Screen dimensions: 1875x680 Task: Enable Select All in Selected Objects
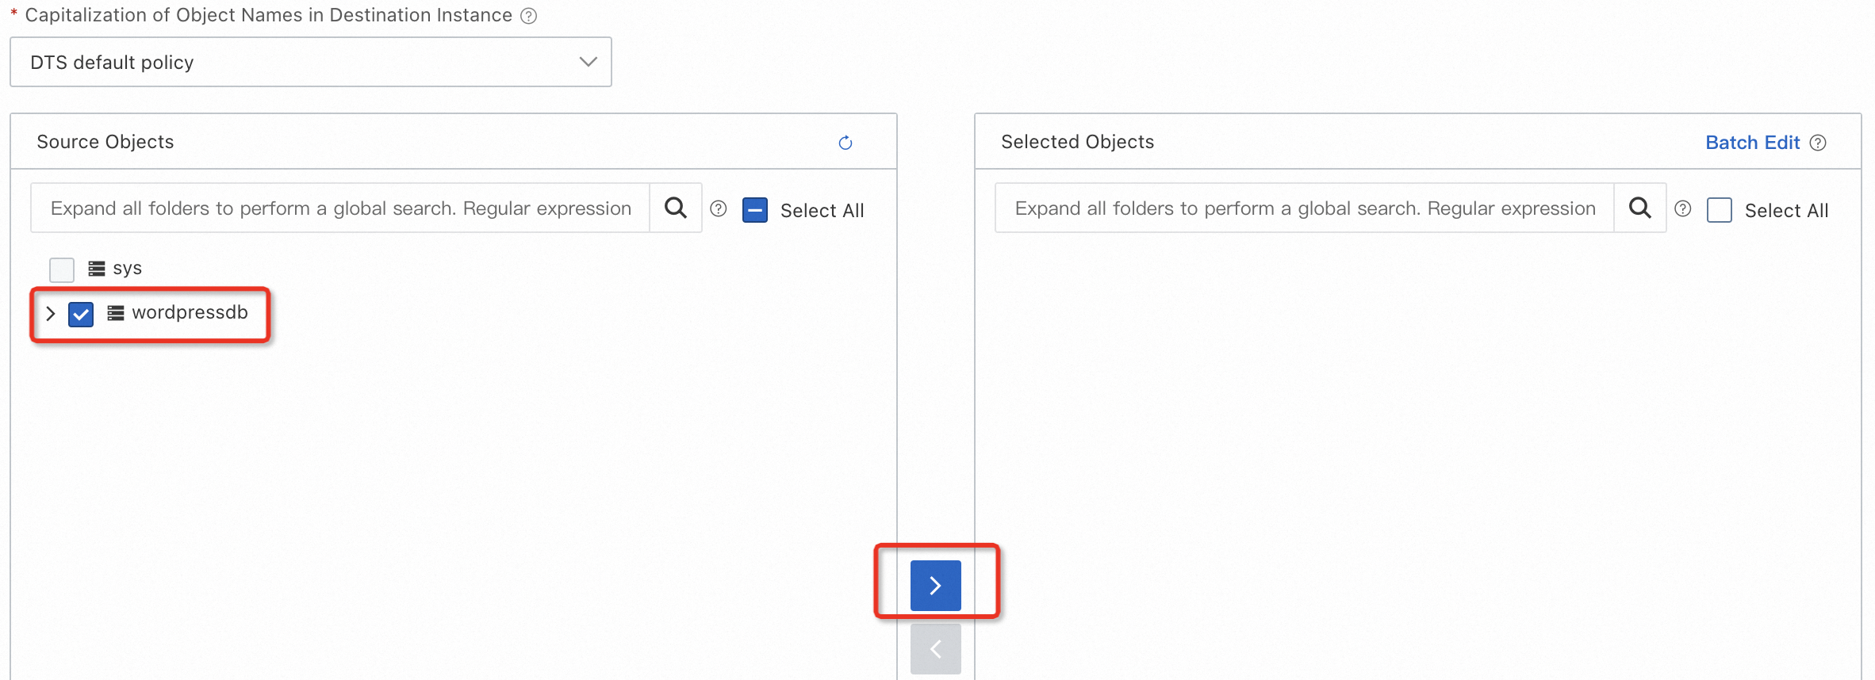pos(1719,210)
